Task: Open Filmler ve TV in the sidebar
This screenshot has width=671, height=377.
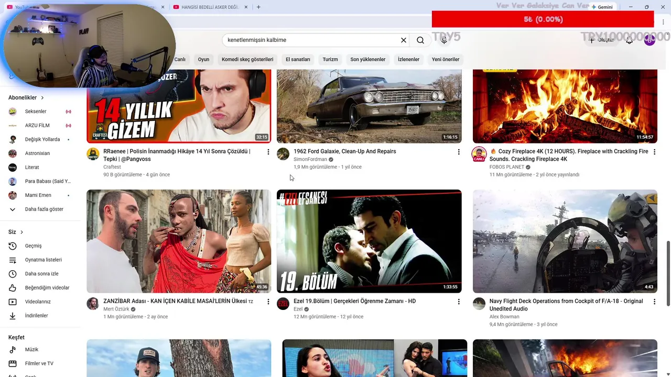Action: tap(40, 363)
